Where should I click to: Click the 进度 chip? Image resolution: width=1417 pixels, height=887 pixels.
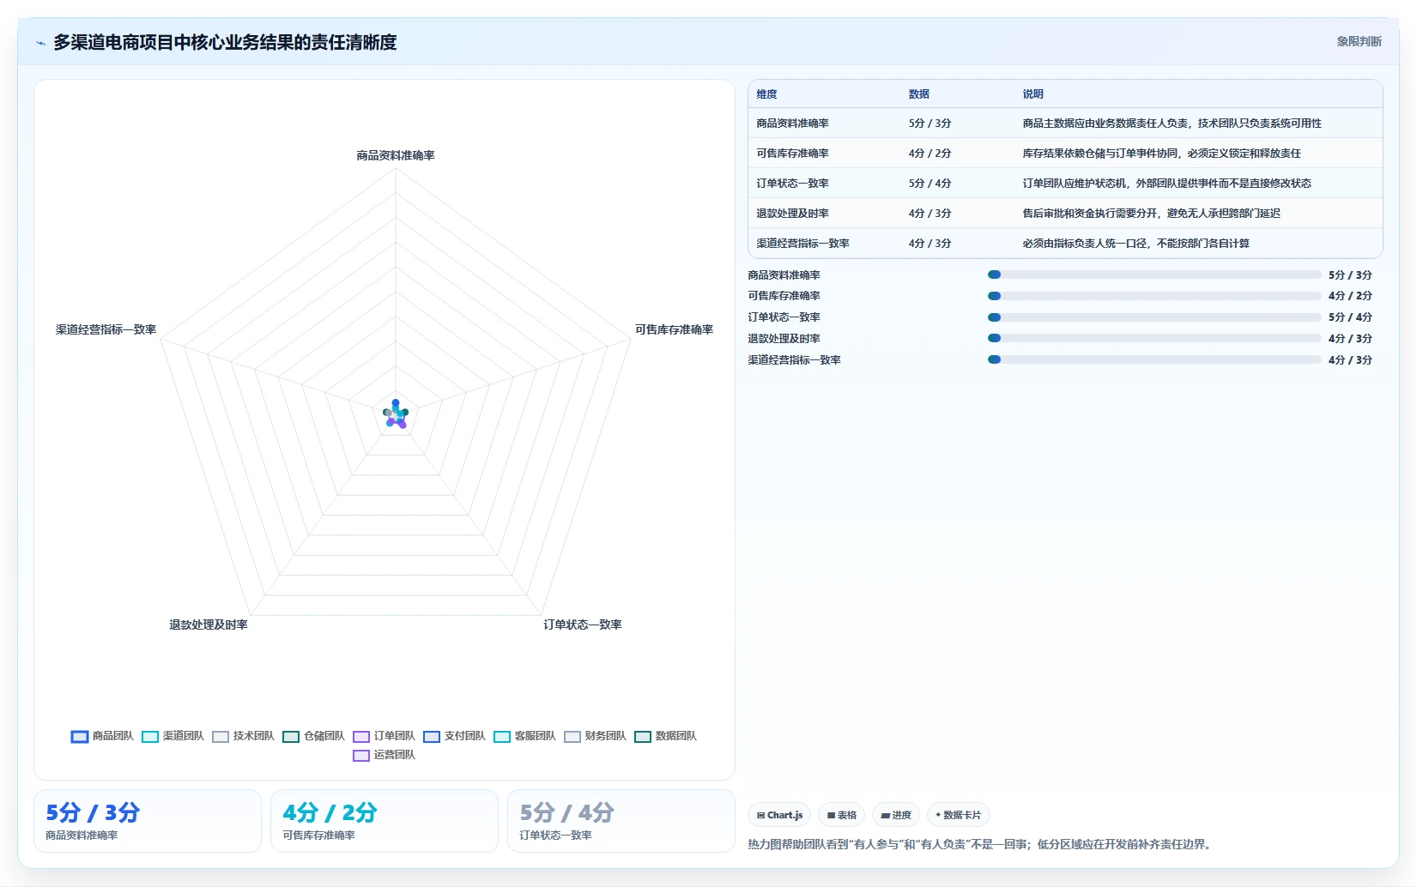click(896, 815)
